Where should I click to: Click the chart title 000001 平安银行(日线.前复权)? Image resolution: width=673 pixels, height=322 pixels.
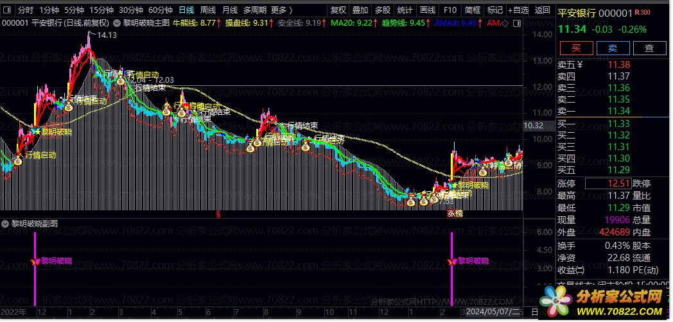[56, 23]
